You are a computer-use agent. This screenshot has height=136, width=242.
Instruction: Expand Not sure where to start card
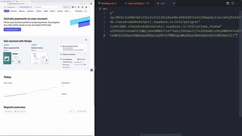73,48
